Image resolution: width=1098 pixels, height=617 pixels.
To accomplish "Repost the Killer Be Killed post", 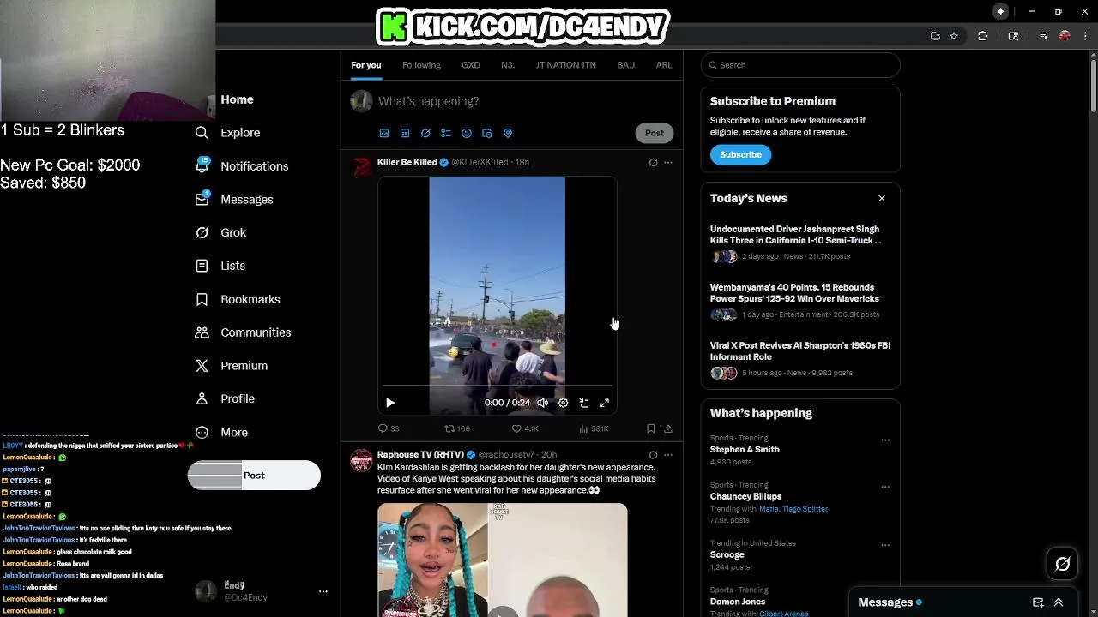I will [x=456, y=428].
